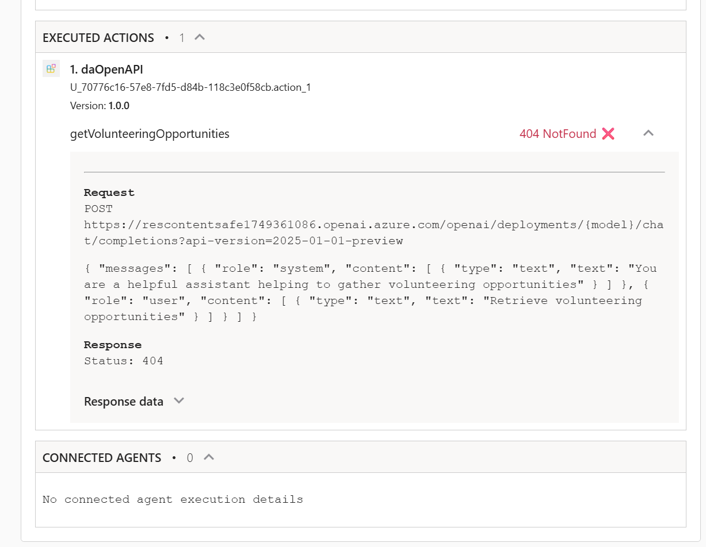The image size is (706, 547).
Task: Click the Response heading
Action: tap(112, 345)
